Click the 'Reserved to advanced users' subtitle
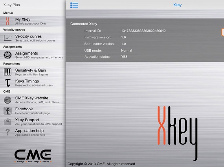 point(34,85)
